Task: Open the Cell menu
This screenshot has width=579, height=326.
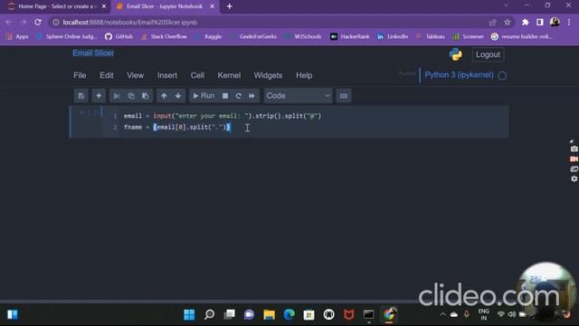Action: click(x=197, y=75)
